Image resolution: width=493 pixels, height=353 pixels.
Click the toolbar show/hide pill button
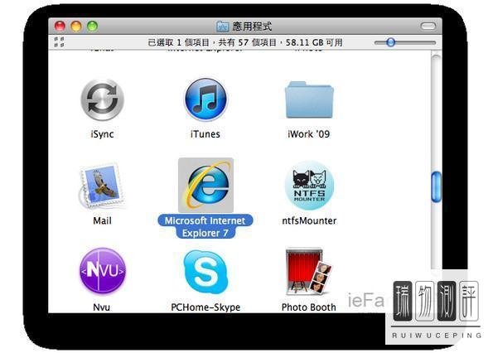(428, 26)
